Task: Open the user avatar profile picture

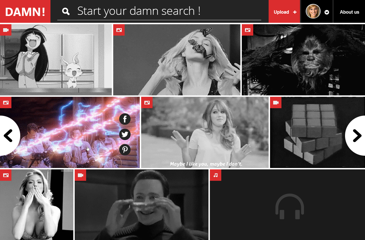Action: click(x=313, y=11)
